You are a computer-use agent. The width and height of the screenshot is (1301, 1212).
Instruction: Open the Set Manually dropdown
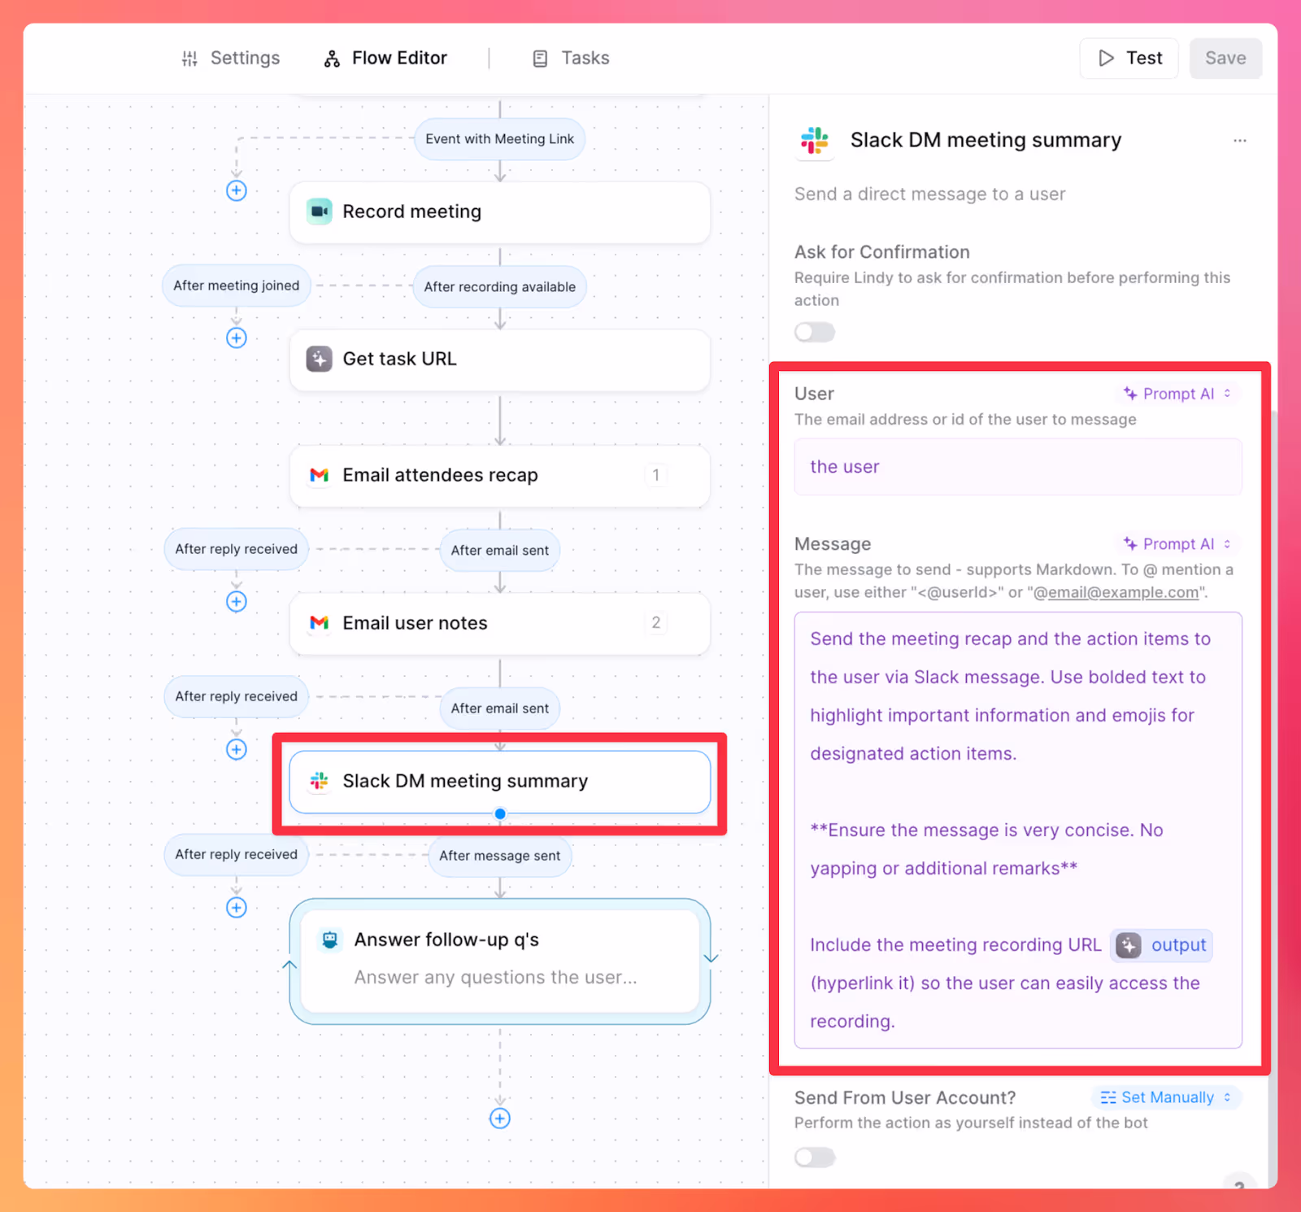tap(1166, 1097)
